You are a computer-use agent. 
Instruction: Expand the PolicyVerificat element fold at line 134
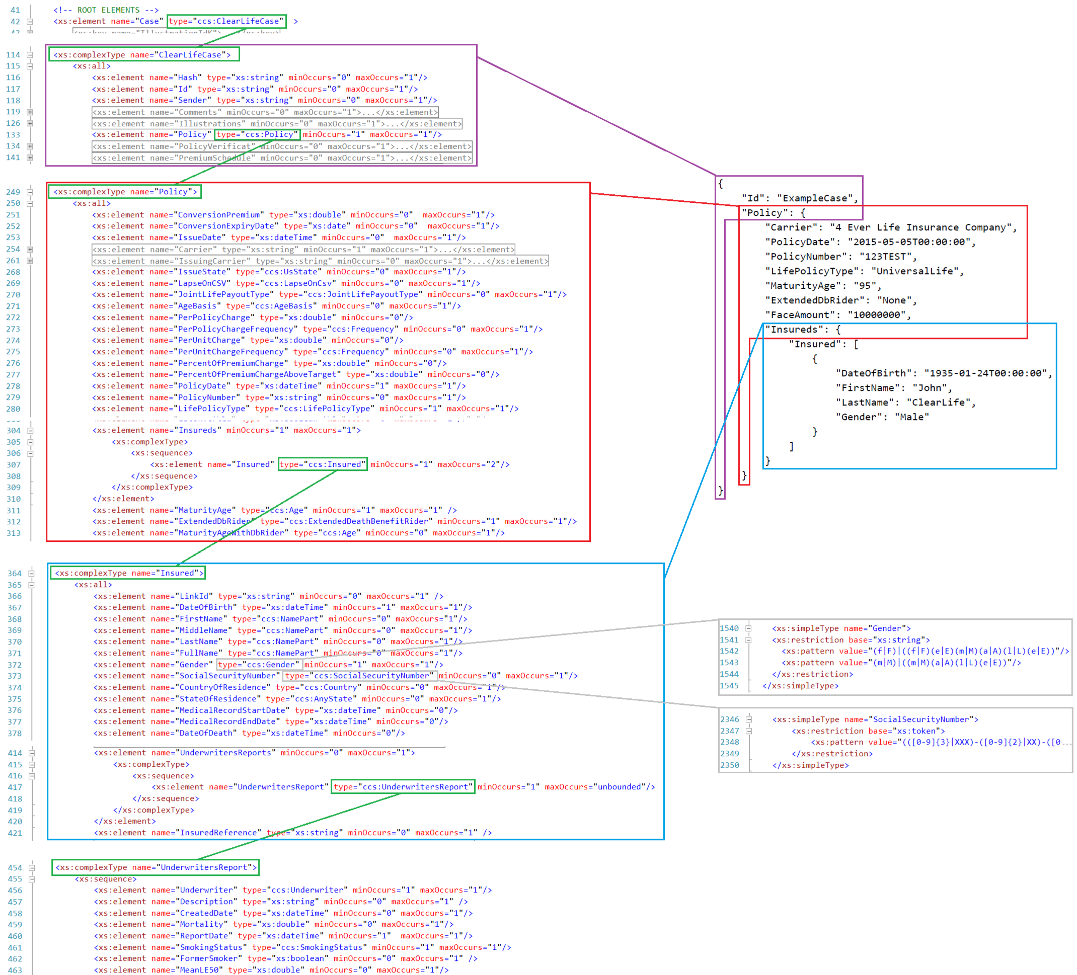30,146
